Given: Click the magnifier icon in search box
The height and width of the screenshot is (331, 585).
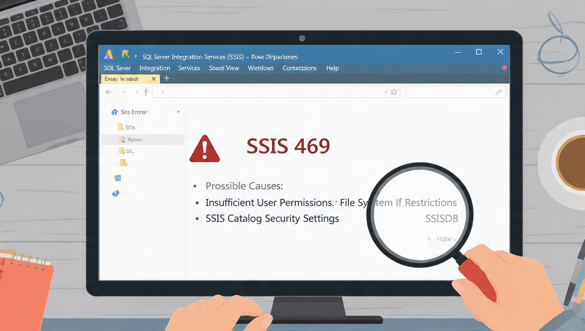Looking at the screenshot, I should click(498, 92).
